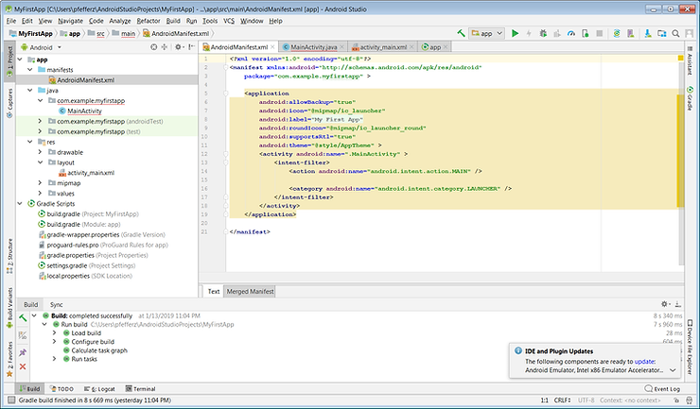700x409 pixels.
Task: Open the Android project view dropdown
Action: [41, 47]
